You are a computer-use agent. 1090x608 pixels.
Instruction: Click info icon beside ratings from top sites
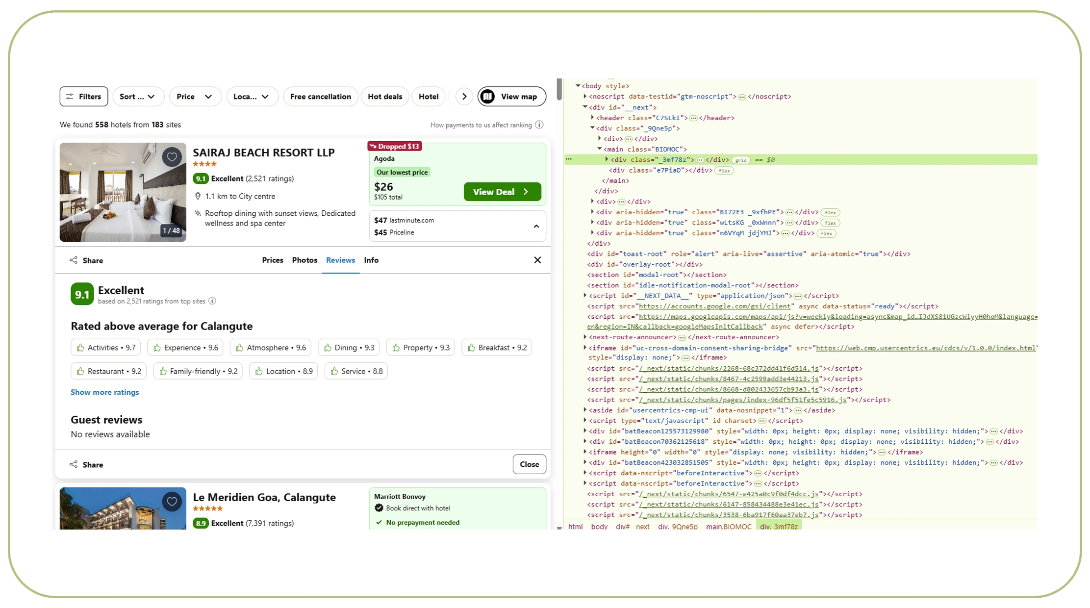tap(212, 301)
